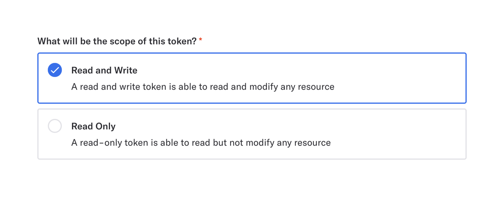This screenshot has width=504, height=197.
Task: Click the token scope question label
Action: 117,41
